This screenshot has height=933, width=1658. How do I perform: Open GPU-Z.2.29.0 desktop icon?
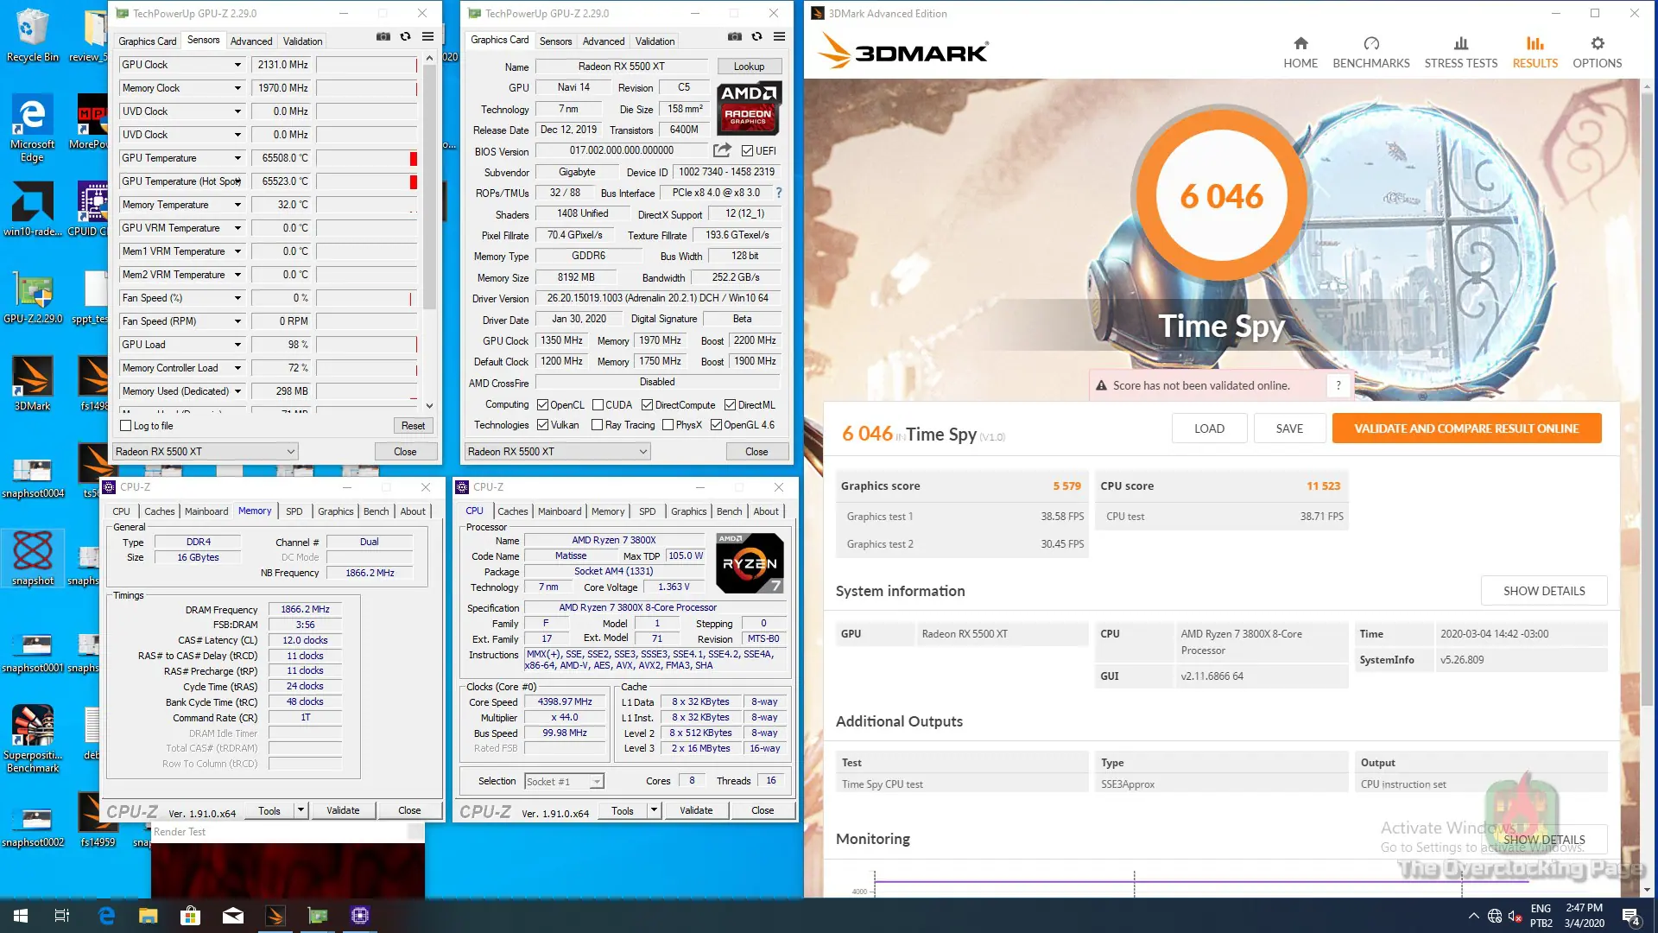point(33,299)
